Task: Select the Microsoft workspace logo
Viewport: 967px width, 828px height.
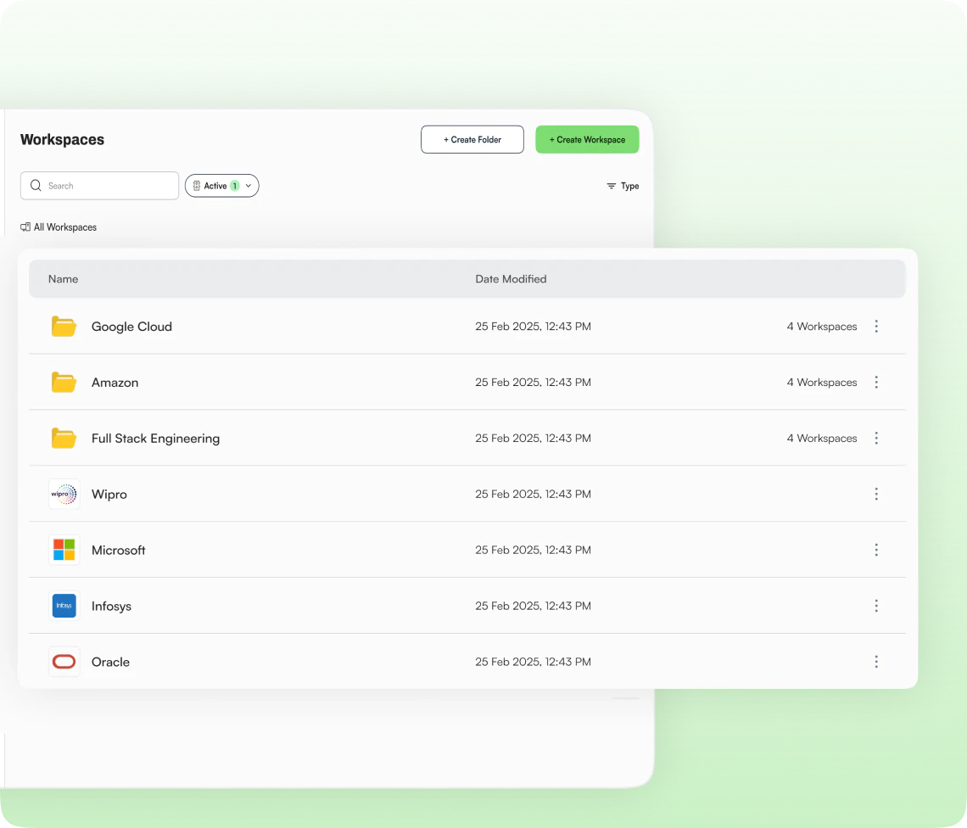Action: click(x=64, y=550)
